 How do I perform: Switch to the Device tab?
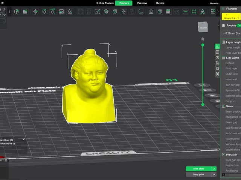pos(160,3)
